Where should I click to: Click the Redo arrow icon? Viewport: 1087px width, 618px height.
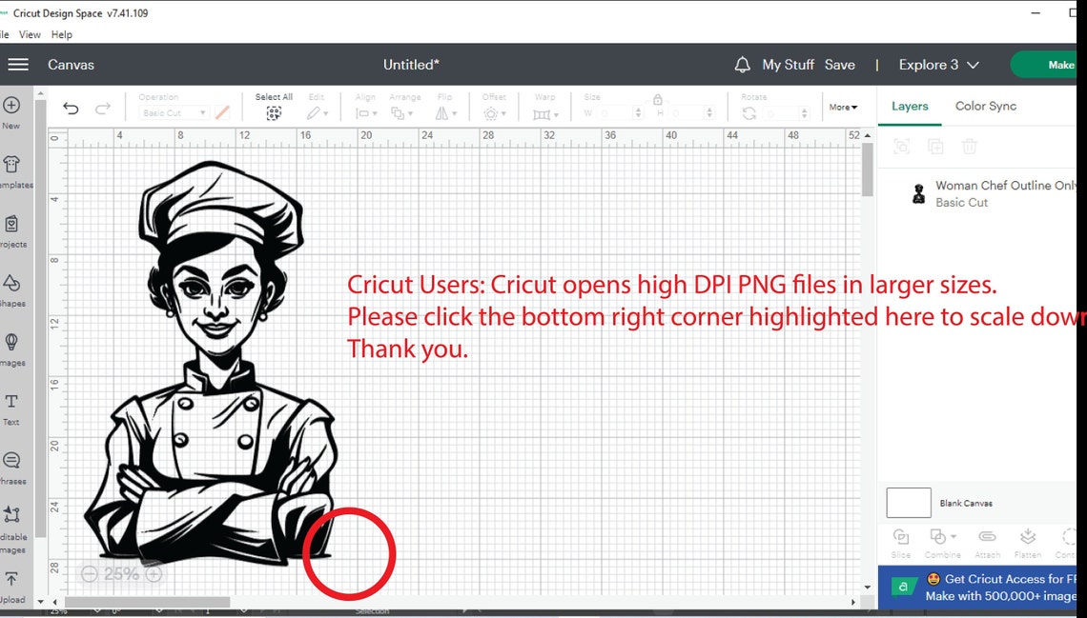(103, 108)
